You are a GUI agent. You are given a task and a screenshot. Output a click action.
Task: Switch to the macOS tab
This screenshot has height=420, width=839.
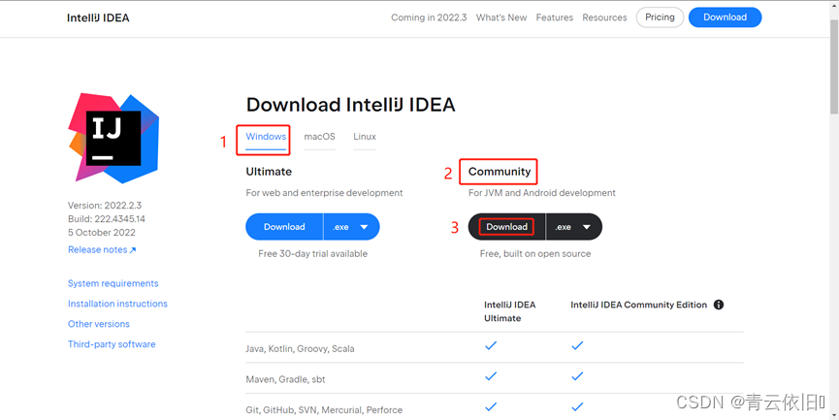click(319, 137)
